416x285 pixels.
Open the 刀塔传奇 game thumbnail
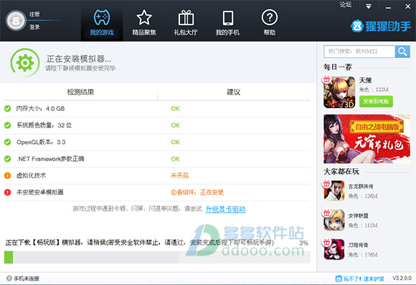(334, 249)
